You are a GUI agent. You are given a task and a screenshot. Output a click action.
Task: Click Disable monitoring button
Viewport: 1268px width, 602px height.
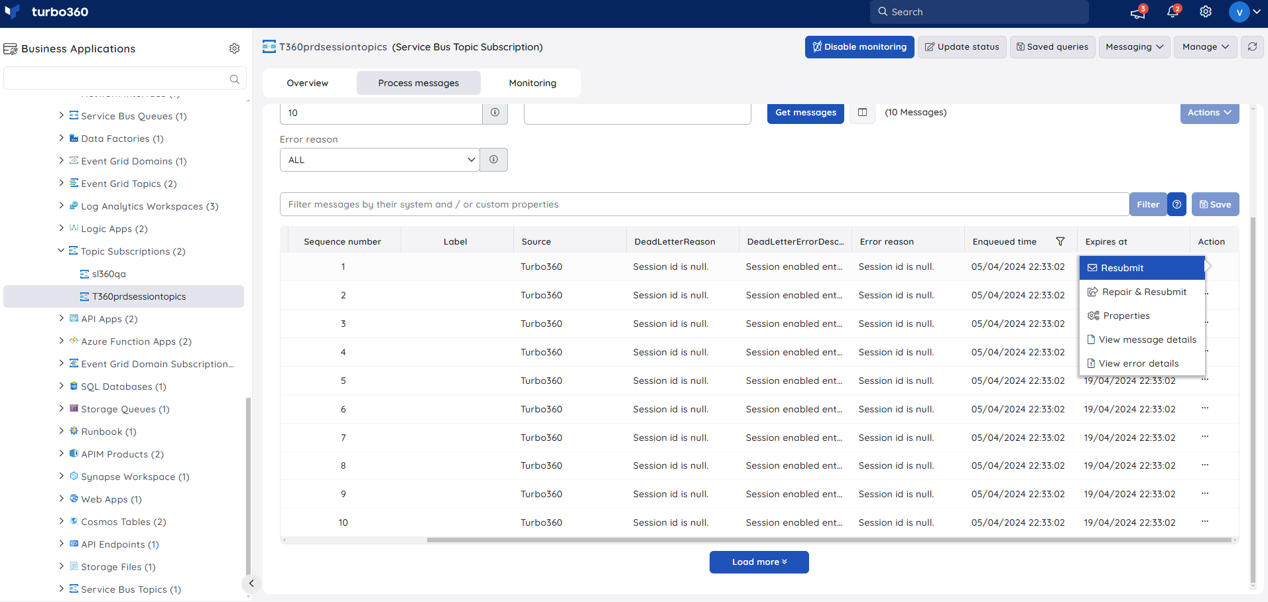pyautogui.click(x=859, y=47)
